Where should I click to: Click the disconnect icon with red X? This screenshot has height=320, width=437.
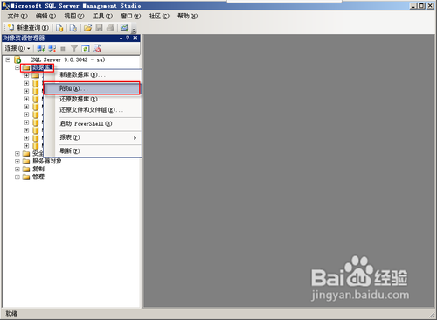pyautogui.click(x=52, y=49)
